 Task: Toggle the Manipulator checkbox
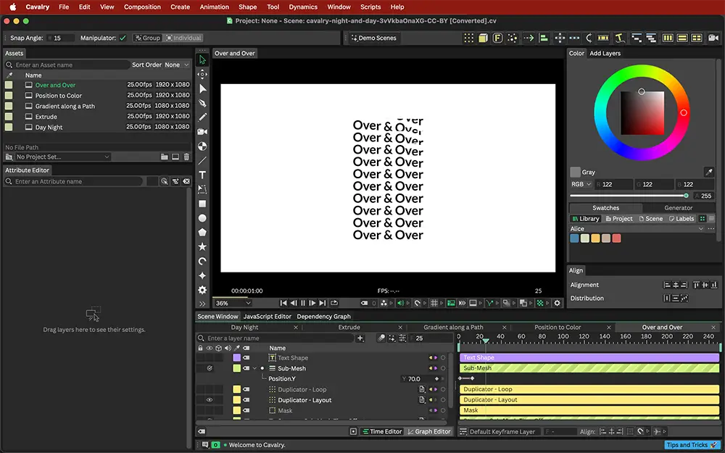pos(123,38)
